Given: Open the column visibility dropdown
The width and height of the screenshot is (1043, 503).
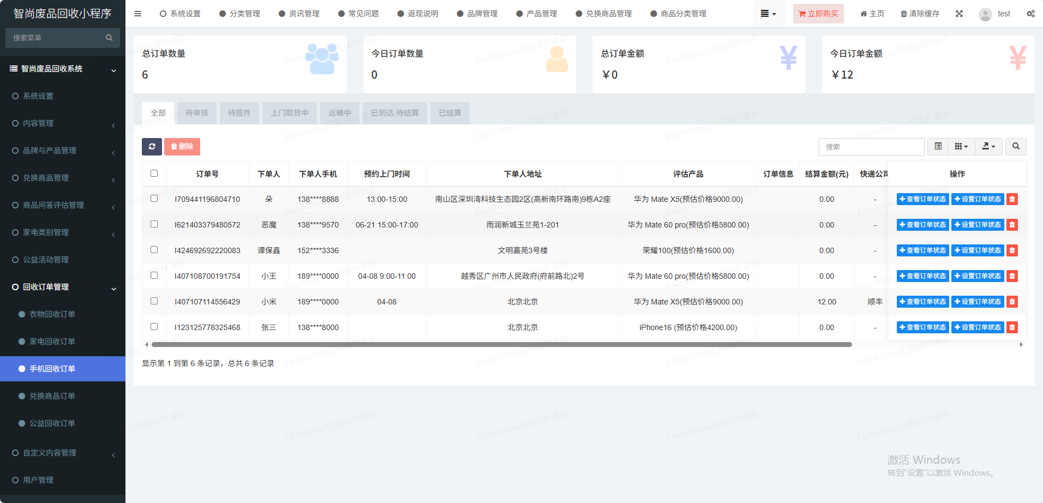Looking at the screenshot, I should (x=961, y=147).
